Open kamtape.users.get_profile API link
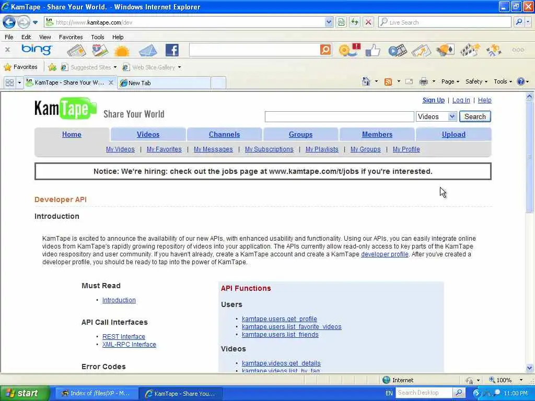 (279, 319)
